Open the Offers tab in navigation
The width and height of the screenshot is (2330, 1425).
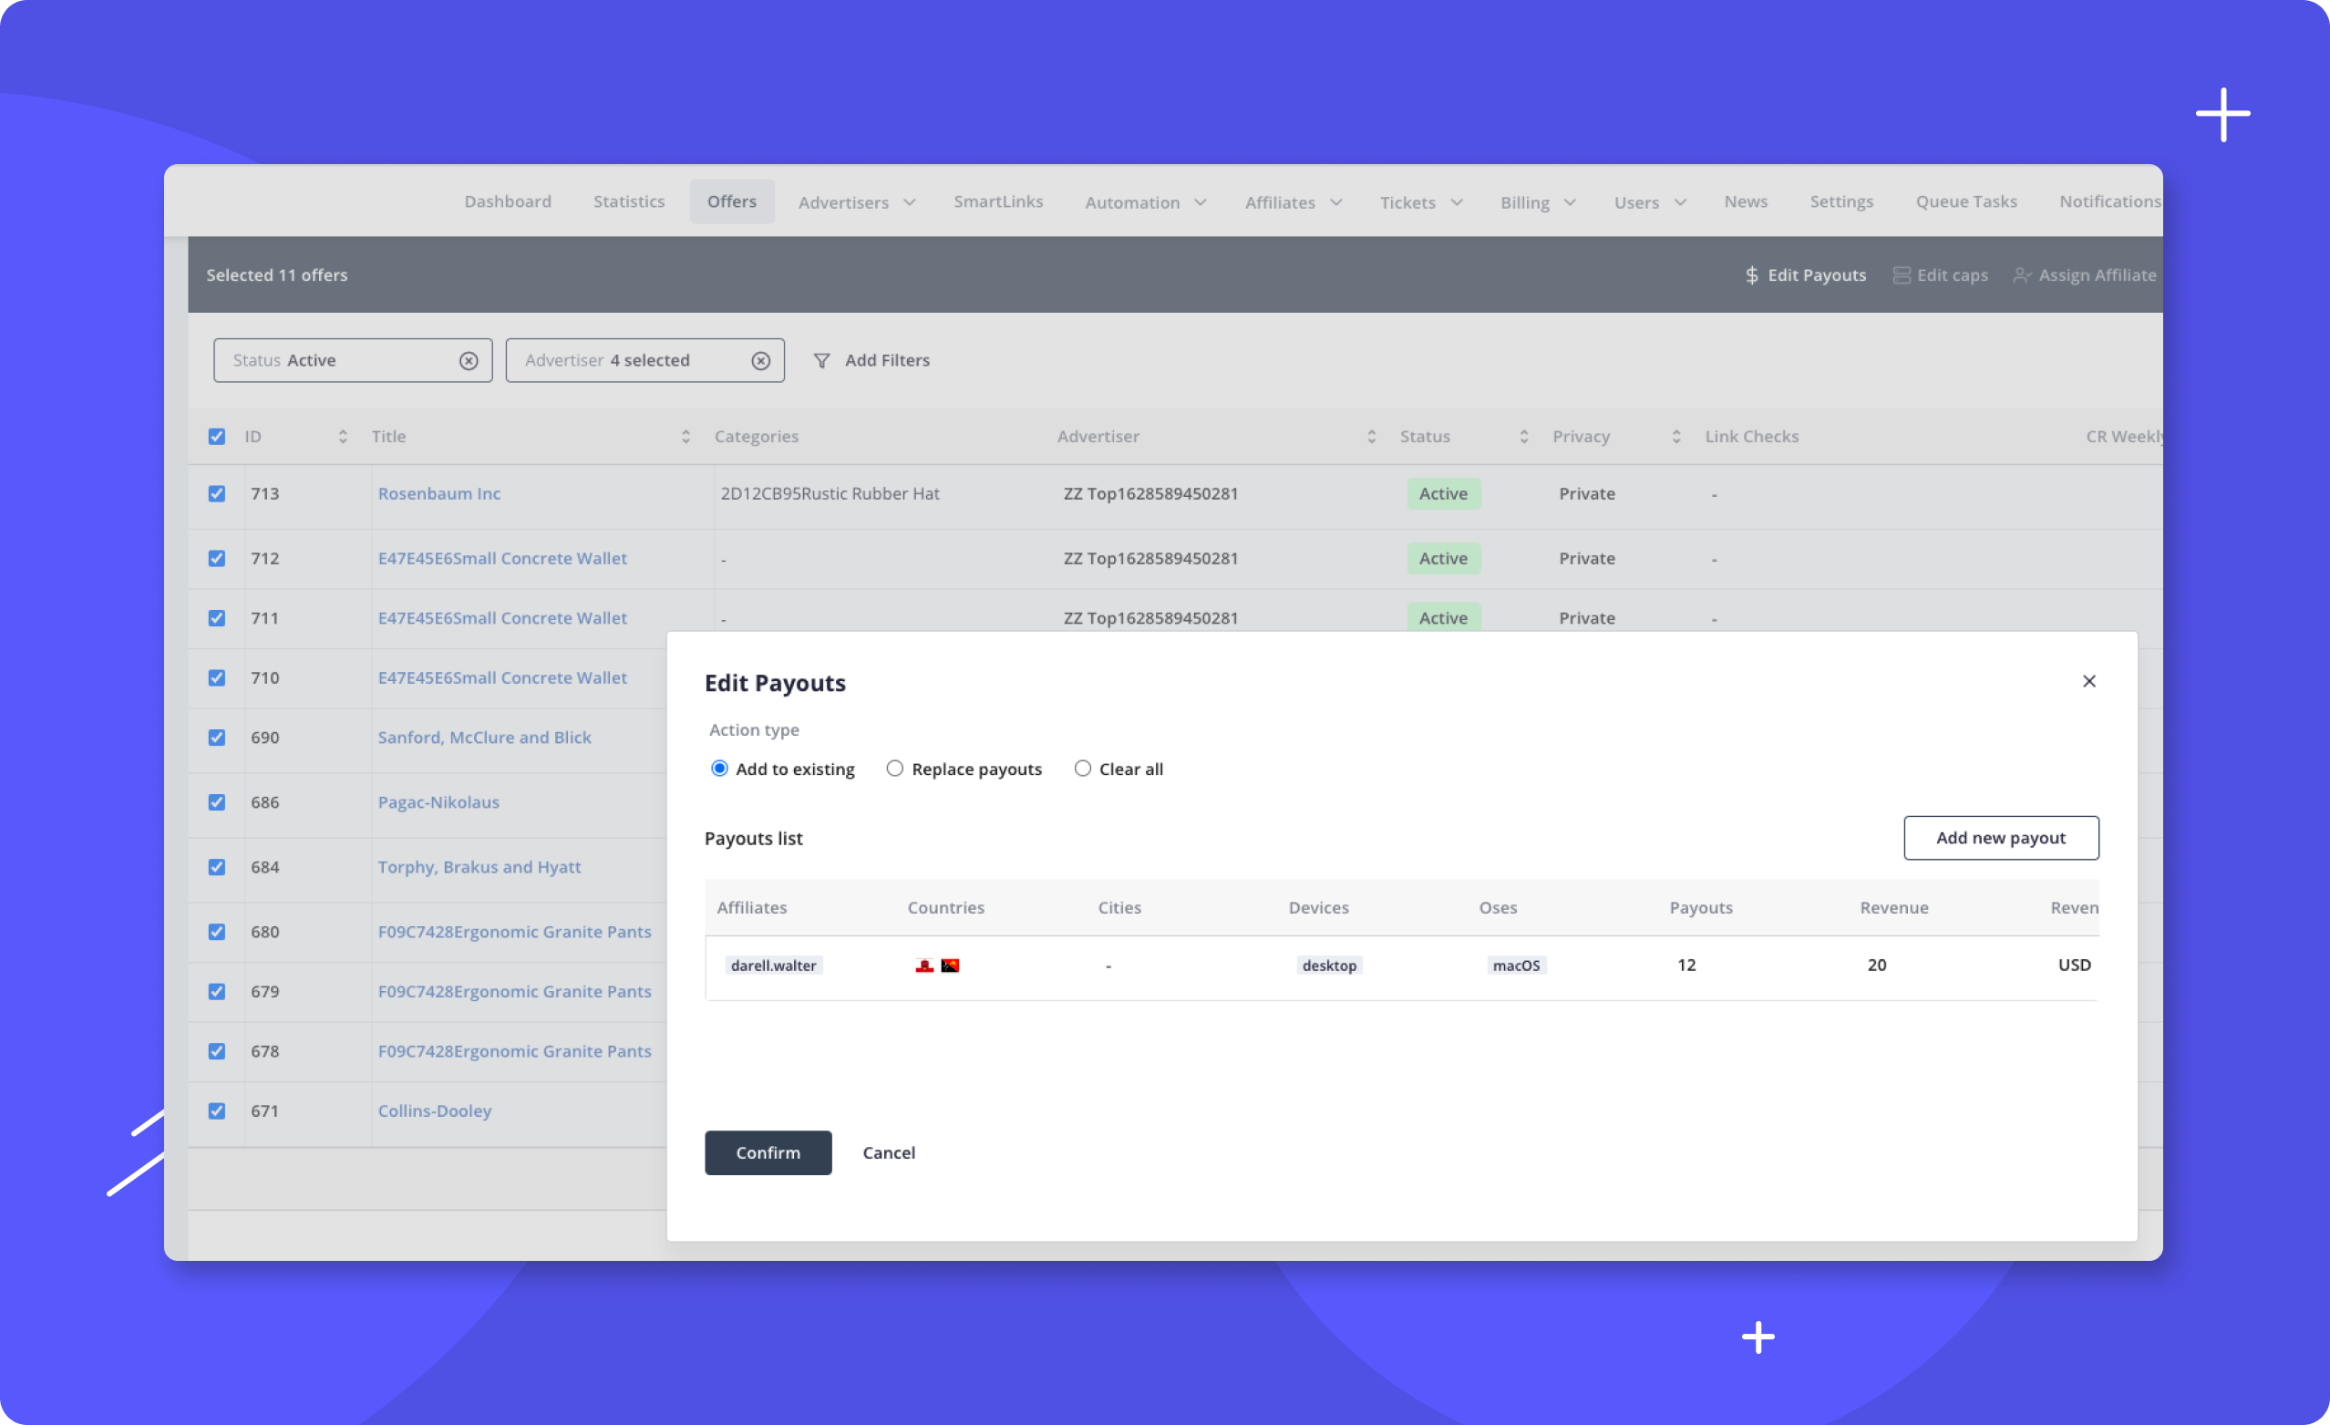[730, 200]
